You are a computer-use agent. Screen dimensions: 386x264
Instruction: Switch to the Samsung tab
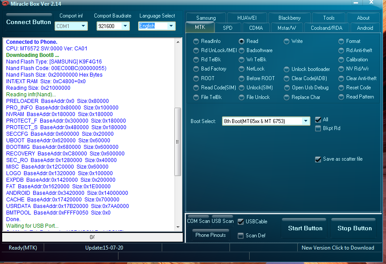point(206,18)
